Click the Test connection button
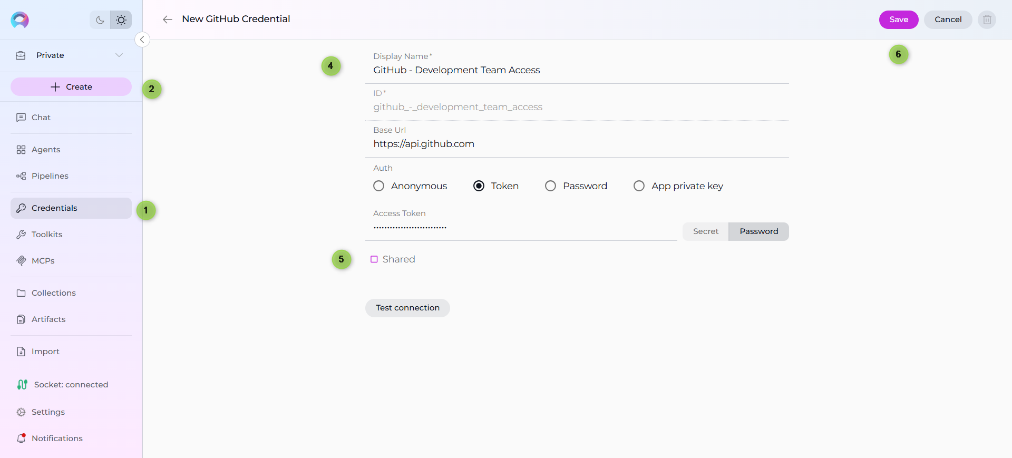Screen dimensions: 1012x458 pyautogui.click(x=407, y=308)
